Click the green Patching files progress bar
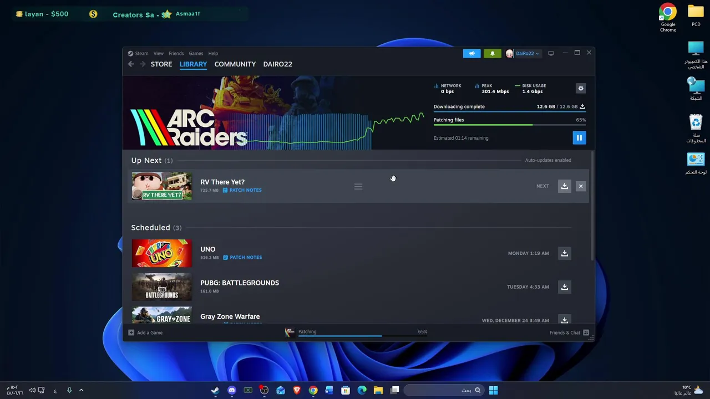This screenshot has width=710, height=399. coord(510,125)
